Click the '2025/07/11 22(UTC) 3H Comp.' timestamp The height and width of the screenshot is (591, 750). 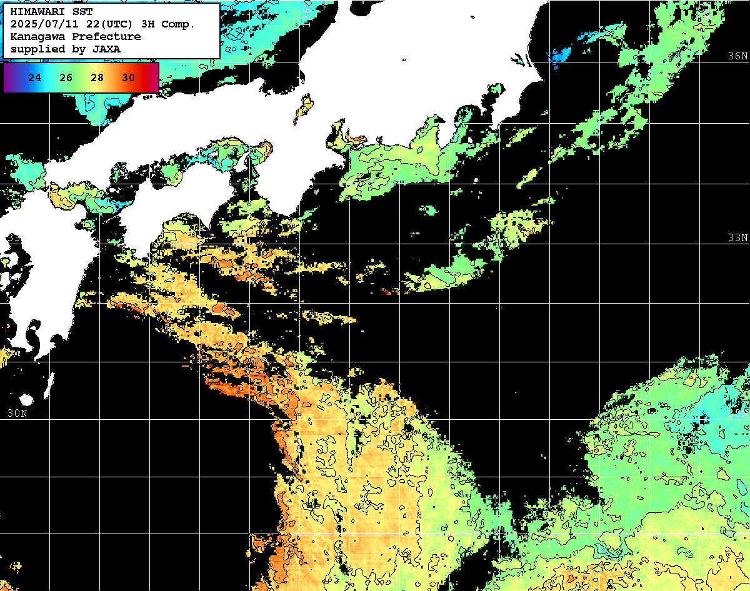click(102, 24)
